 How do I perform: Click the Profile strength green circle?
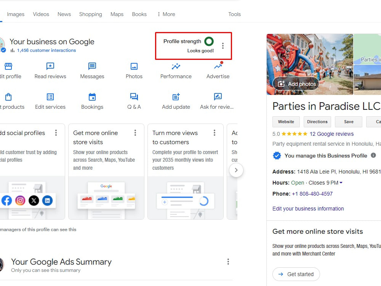tap(209, 41)
